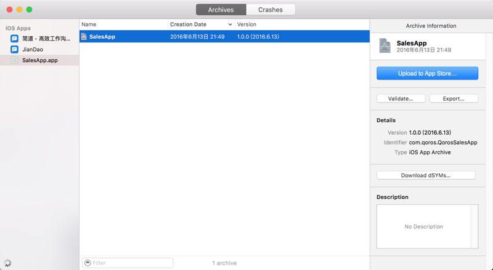Zoom the window with green button
493x270 pixels.
pyautogui.click(x=29, y=10)
